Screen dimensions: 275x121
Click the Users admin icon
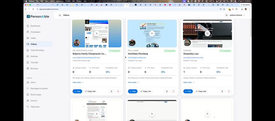tap(28, 82)
